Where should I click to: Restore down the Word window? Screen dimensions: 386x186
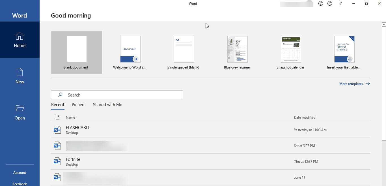coord(367,4)
